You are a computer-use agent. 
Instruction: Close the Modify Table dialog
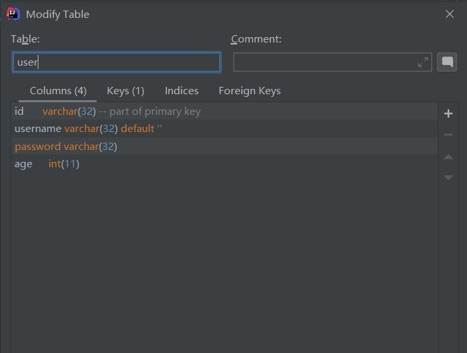(x=450, y=14)
